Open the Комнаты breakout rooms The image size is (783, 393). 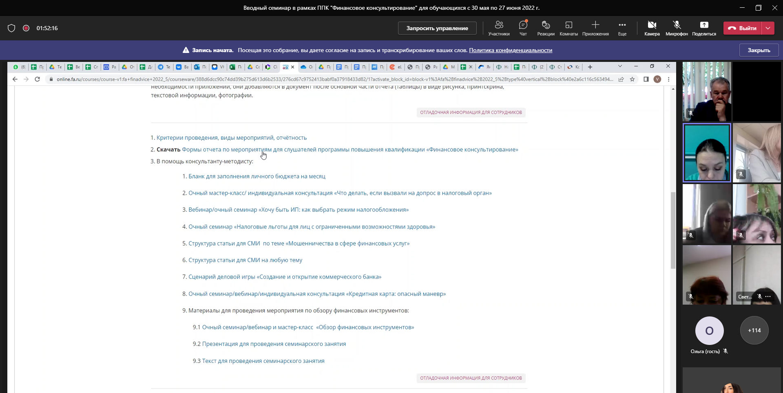point(568,28)
